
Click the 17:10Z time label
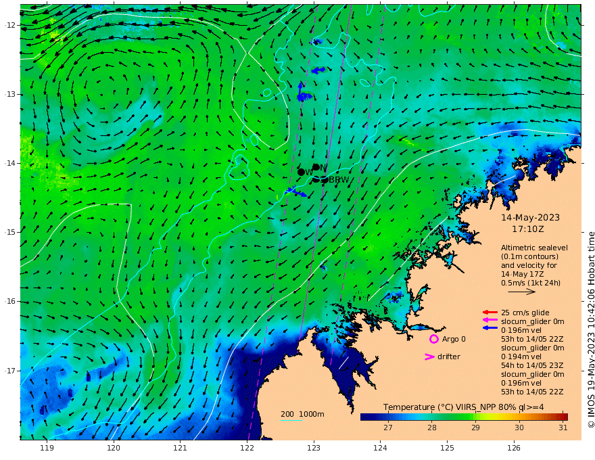click(528, 229)
